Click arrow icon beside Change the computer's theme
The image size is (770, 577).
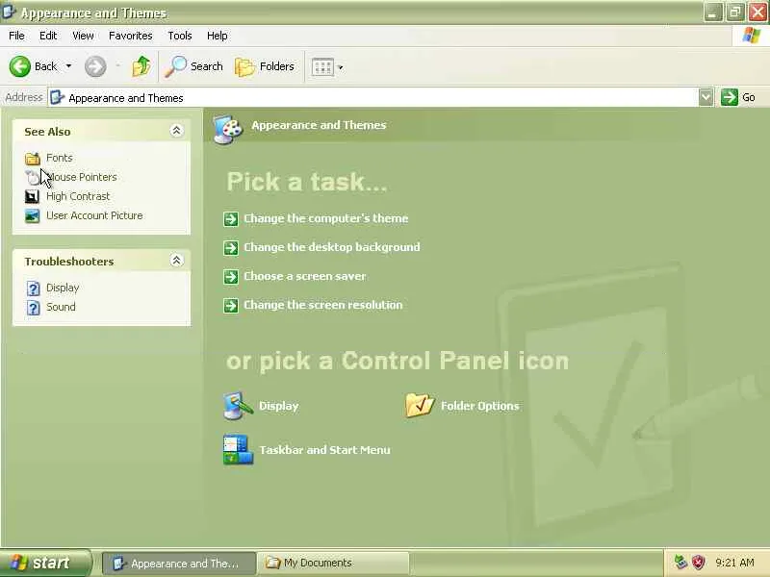tap(231, 219)
